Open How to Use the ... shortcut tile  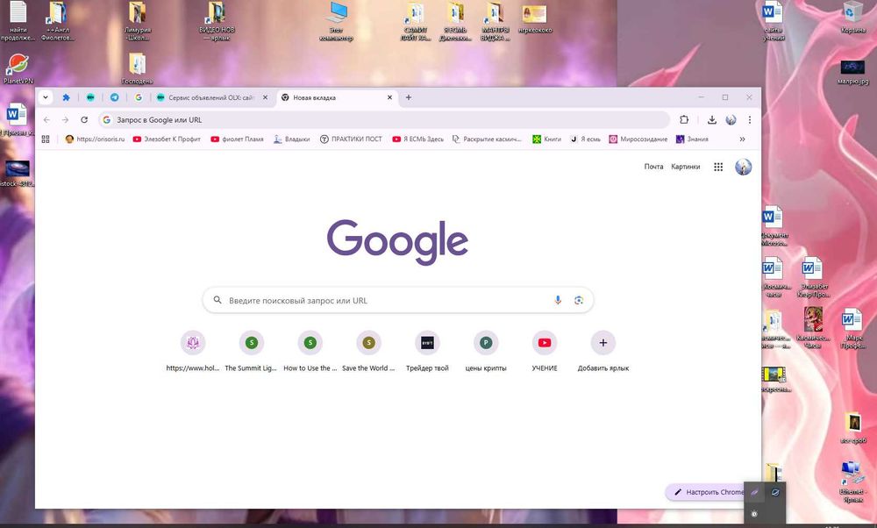coord(310,352)
